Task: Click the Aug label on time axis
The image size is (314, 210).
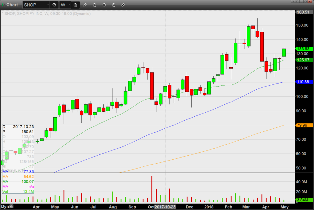Action: [113, 207]
